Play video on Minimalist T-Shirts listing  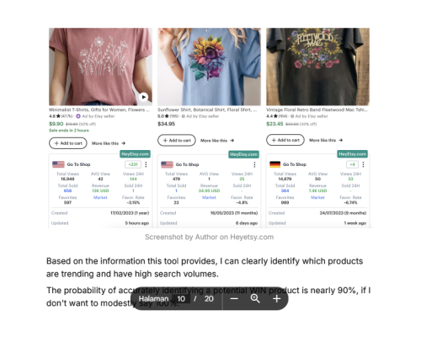tap(143, 97)
